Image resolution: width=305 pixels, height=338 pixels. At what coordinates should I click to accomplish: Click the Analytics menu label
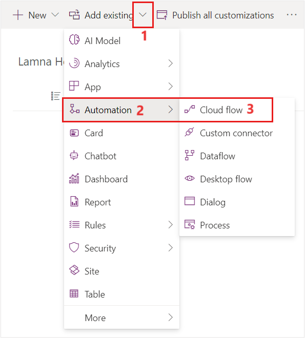coord(102,64)
